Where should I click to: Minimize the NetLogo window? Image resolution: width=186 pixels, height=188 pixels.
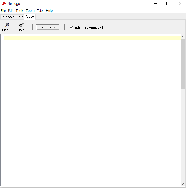[x=155, y=3]
